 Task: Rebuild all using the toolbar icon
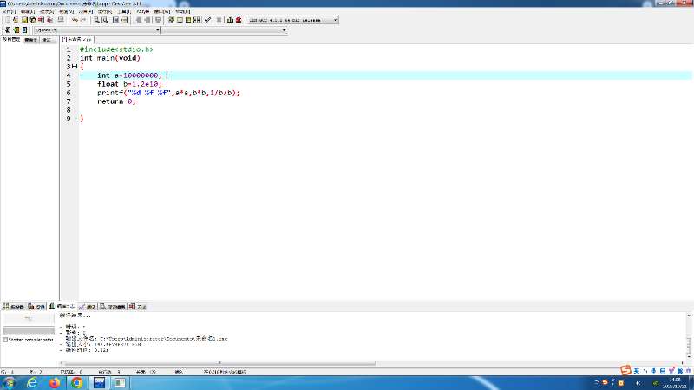click(197, 20)
